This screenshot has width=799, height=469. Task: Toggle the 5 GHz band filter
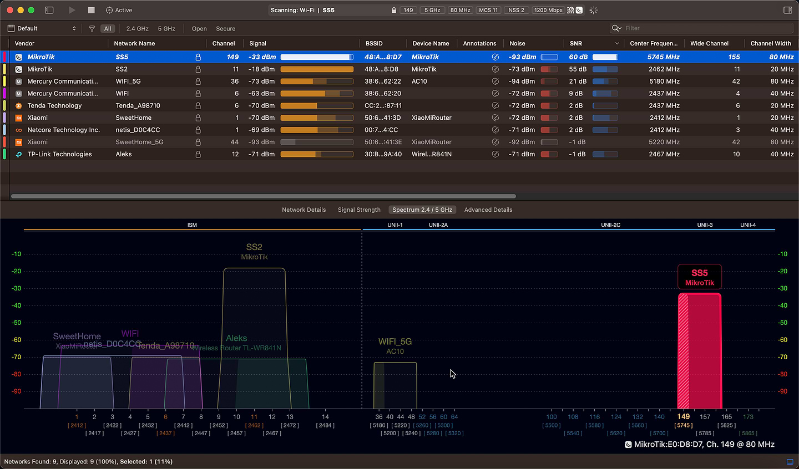[x=166, y=28]
